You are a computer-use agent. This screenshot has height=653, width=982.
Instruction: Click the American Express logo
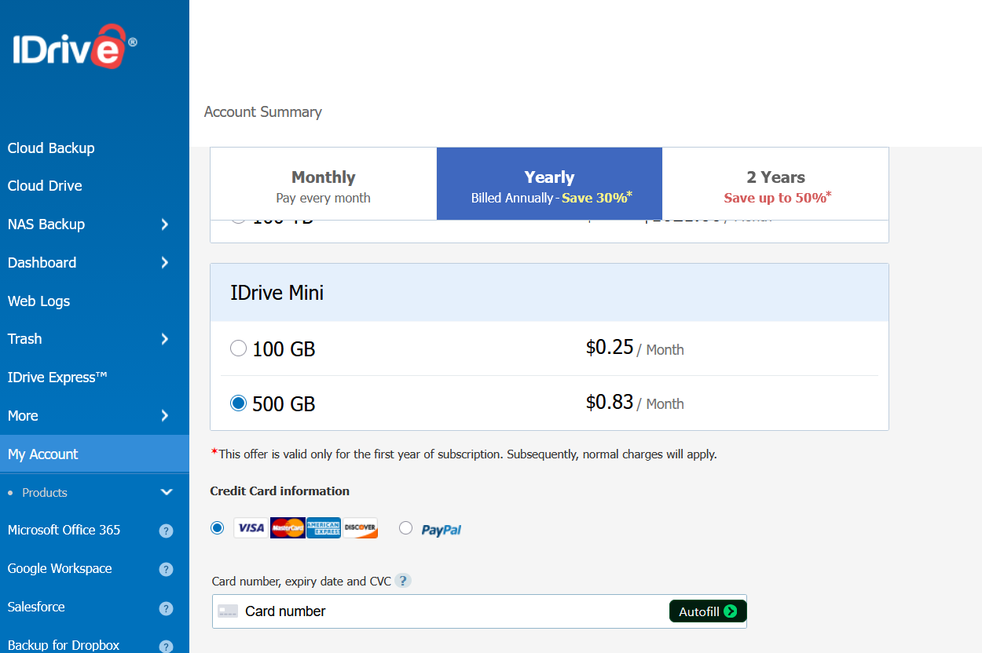point(324,527)
